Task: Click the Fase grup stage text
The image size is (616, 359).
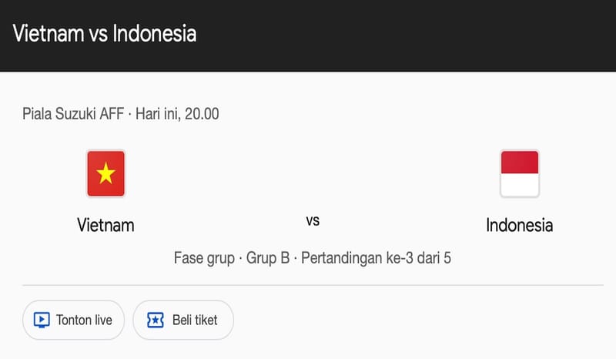Action: (204, 257)
